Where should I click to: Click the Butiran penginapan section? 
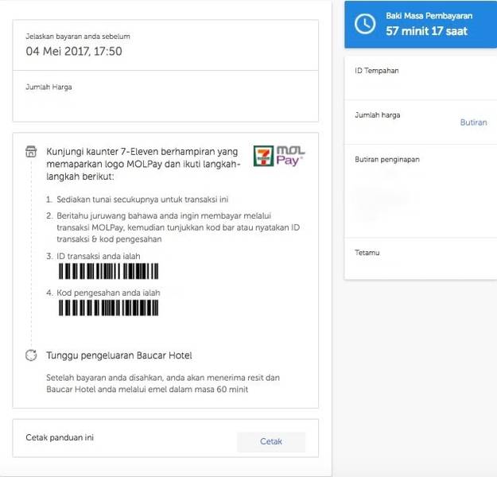click(x=421, y=191)
